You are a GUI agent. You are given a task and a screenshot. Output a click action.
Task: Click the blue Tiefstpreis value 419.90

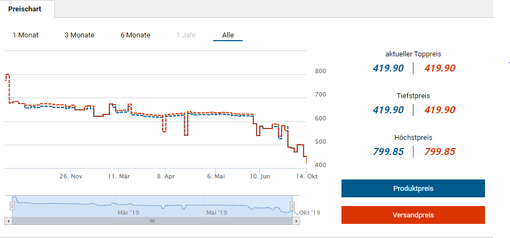pos(388,110)
